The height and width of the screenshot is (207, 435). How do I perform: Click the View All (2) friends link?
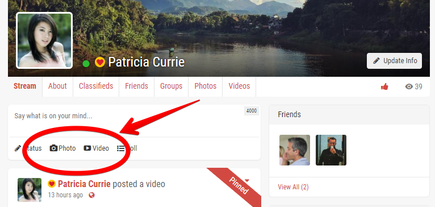pyautogui.click(x=293, y=187)
